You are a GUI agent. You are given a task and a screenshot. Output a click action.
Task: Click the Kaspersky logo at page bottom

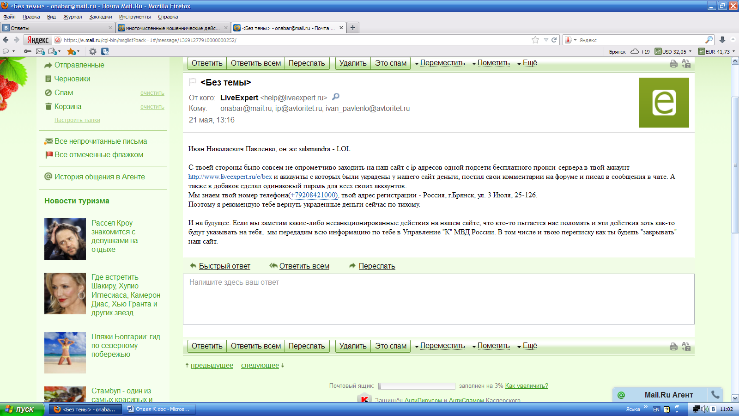pos(364,398)
